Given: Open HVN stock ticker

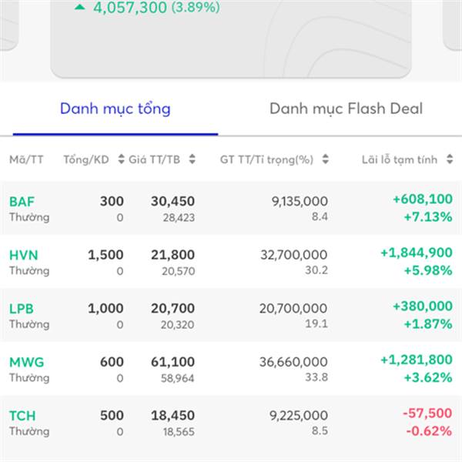Looking at the screenshot, I should 23,255.
